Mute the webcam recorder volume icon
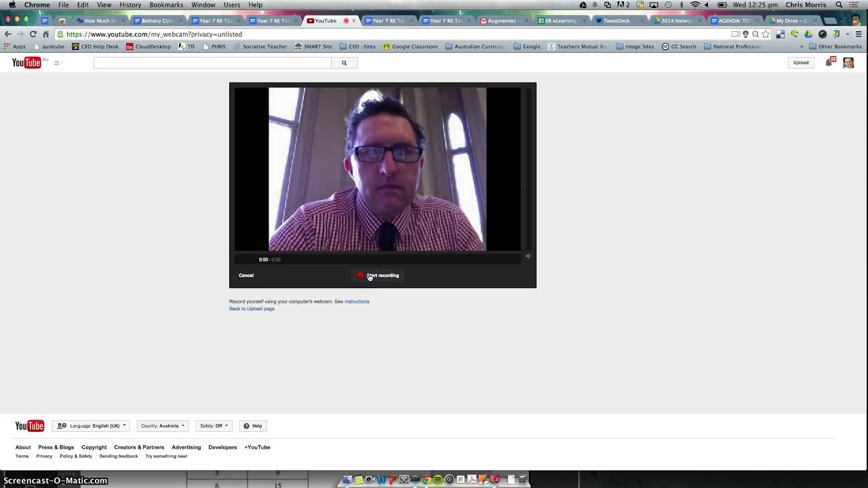868x488 pixels. [528, 256]
